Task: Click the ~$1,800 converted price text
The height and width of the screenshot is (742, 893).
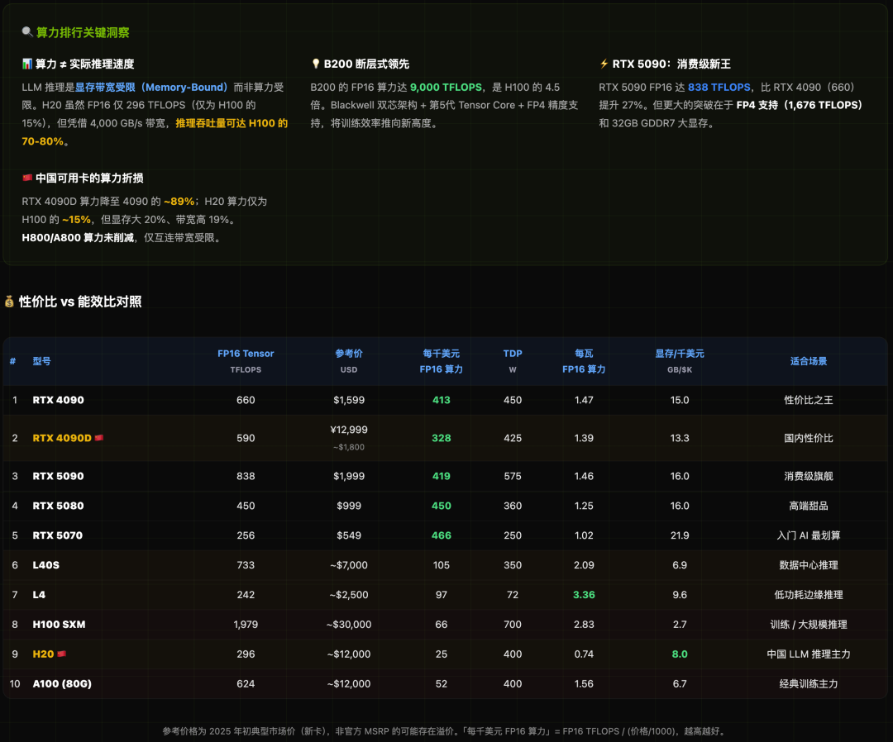Action: [x=349, y=447]
